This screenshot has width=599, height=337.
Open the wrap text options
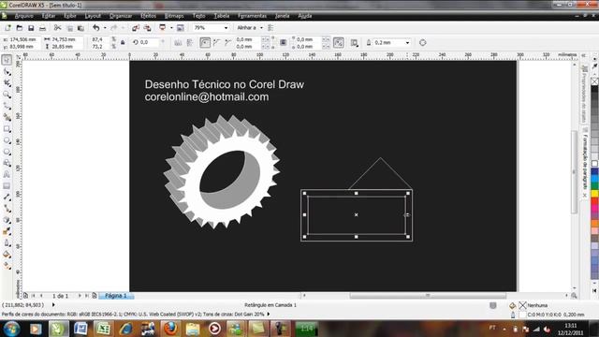(x=354, y=42)
